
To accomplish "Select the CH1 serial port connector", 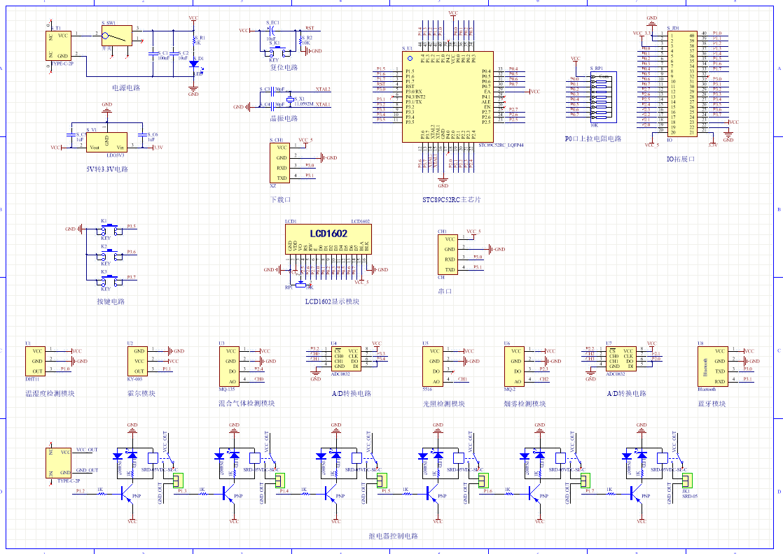I will (449, 254).
